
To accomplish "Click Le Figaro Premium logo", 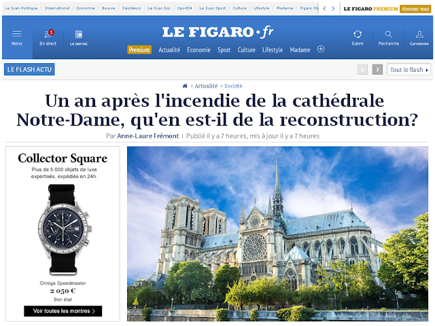I will pyautogui.click(x=370, y=9).
